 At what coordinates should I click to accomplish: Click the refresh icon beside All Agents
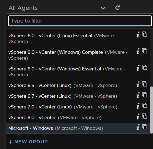pyautogui.click(x=117, y=8)
